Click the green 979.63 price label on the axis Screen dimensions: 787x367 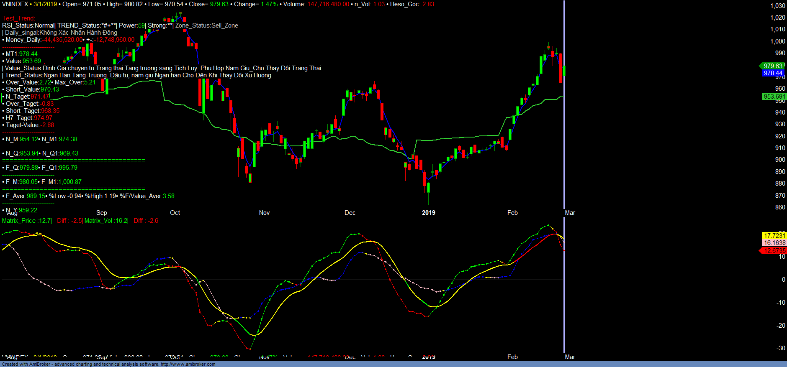(x=772, y=66)
